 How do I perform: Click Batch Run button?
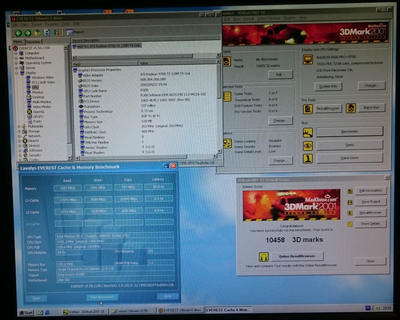[x=371, y=108]
